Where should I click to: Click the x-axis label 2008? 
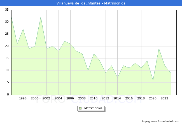coord(82,98)
